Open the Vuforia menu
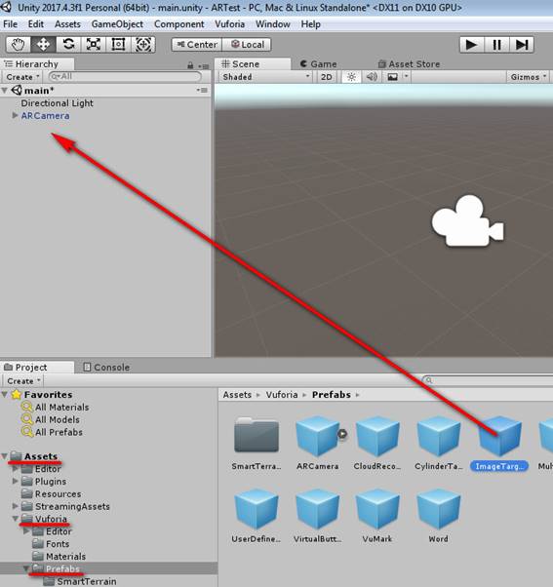553x587 pixels. (x=229, y=24)
